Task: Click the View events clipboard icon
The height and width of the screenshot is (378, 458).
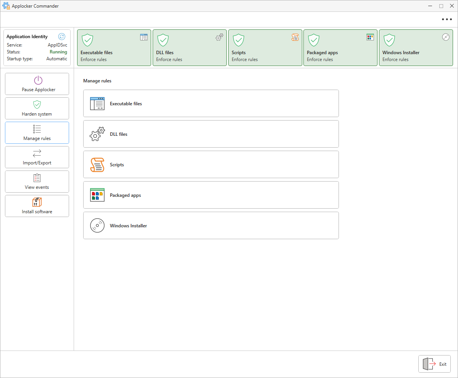Action: 37,178
